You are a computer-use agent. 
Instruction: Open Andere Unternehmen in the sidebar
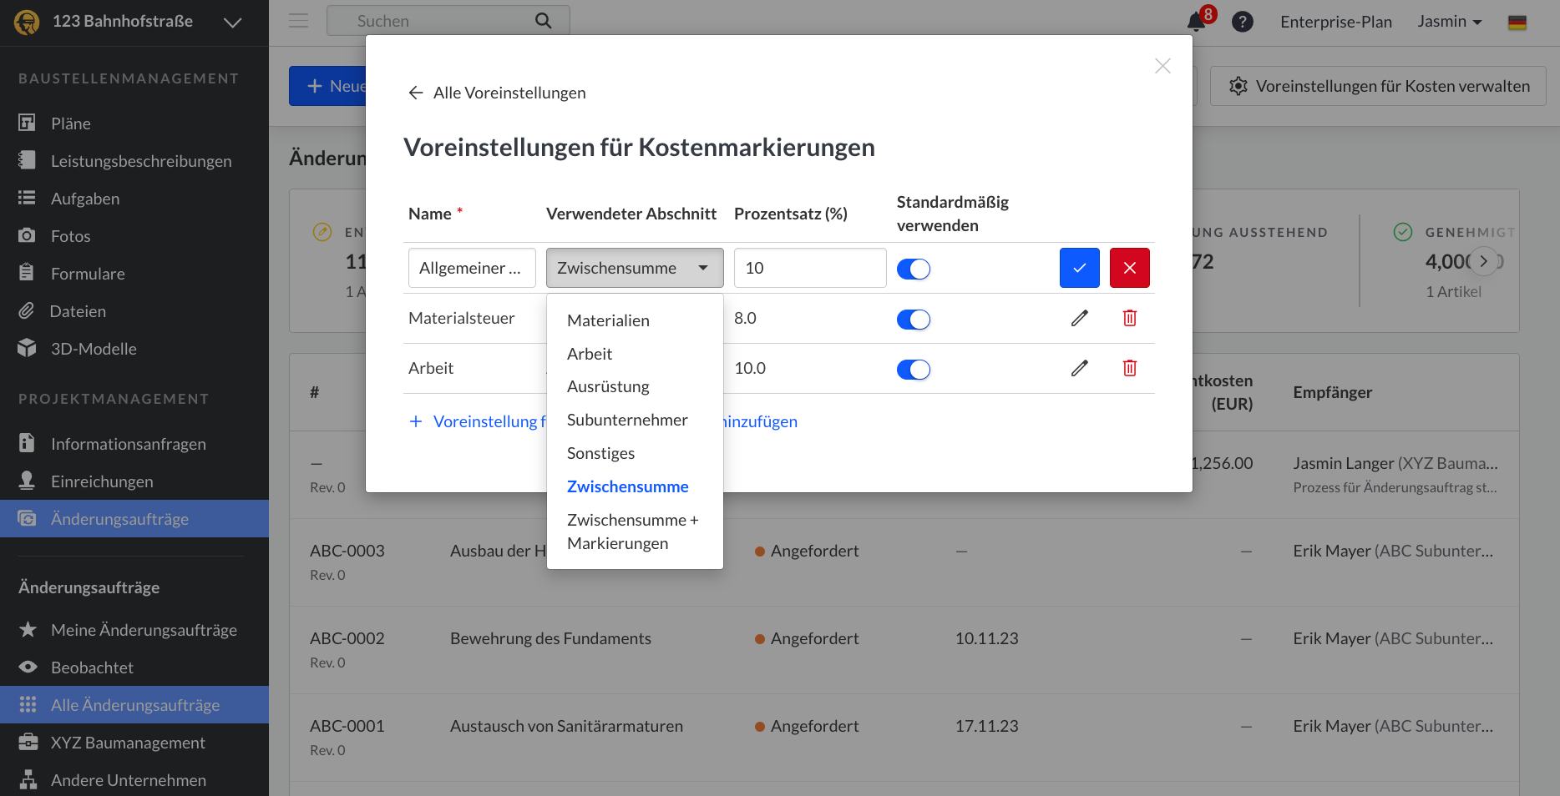[x=134, y=780]
